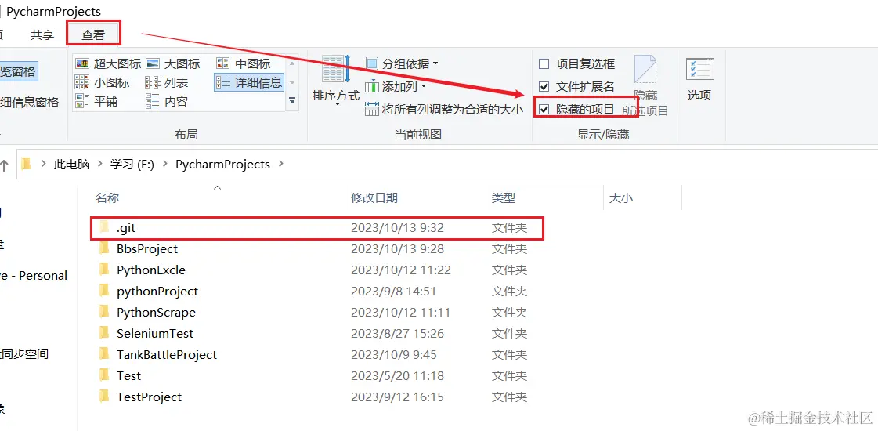Select the PythonScrape folder icon
This screenshot has height=431, width=878.
[104, 312]
